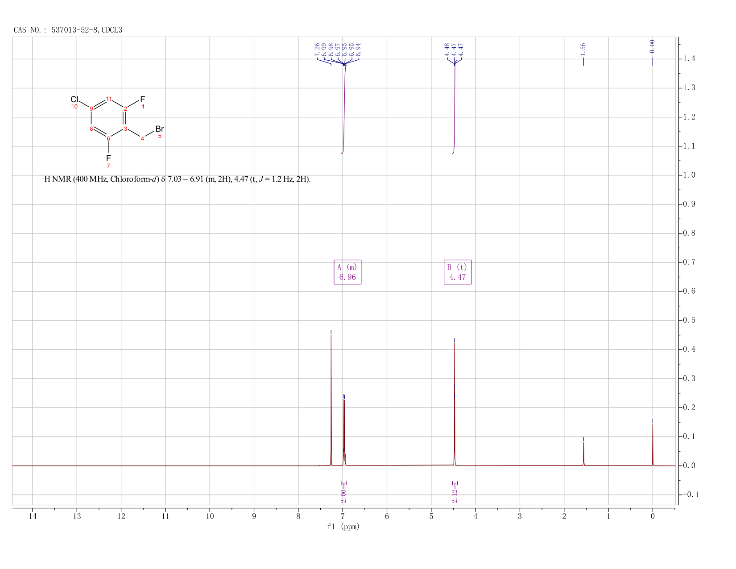
Task: Click the x-axis tick label 3
Action: (x=520, y=516)
